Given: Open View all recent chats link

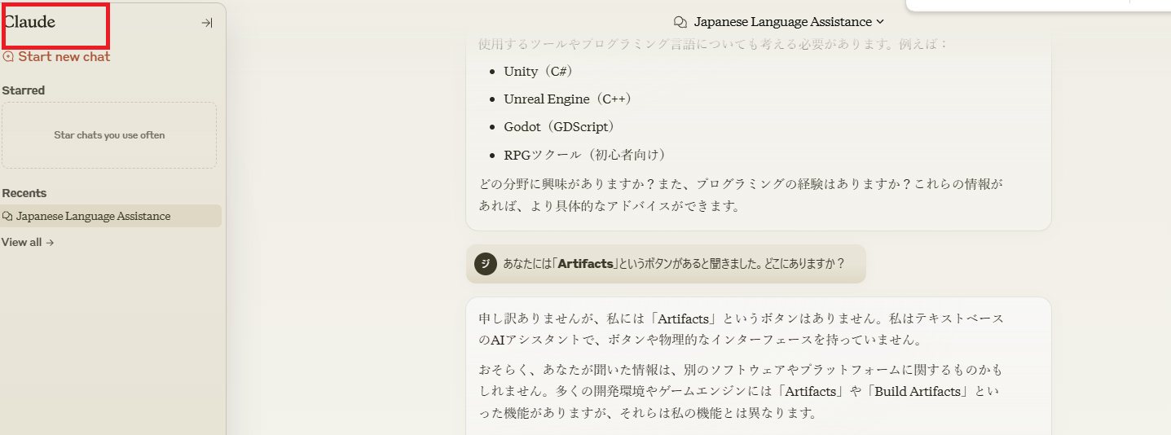Looking at the screenshot, I should (28, 242).
